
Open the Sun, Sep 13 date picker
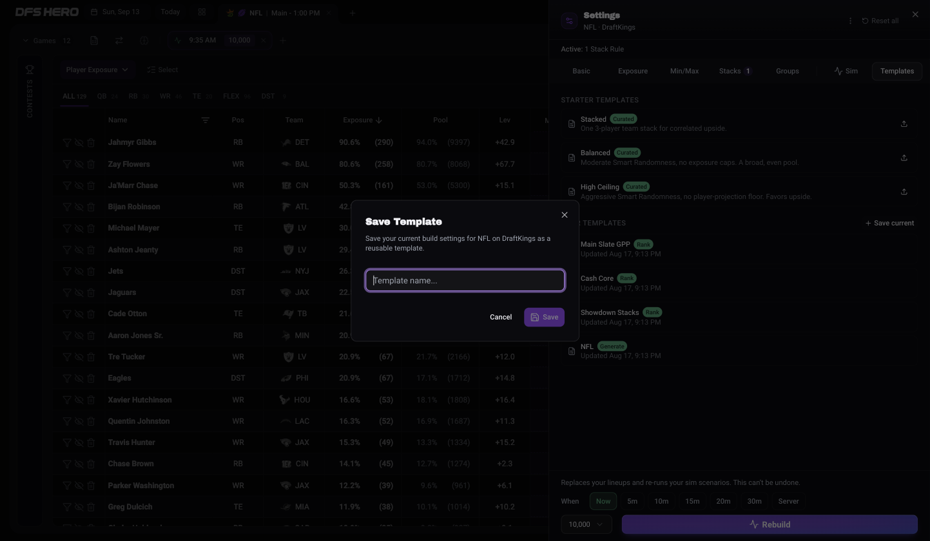click(115, 12)
